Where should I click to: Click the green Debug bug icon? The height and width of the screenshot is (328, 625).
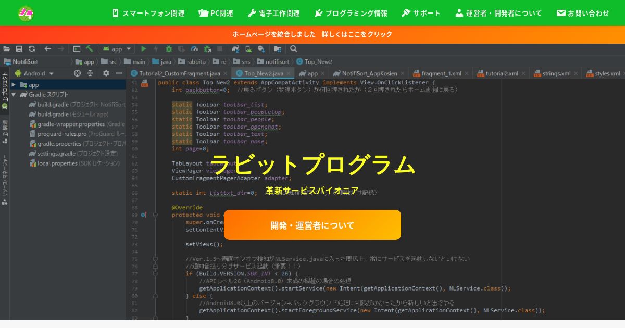coord(169,49)
